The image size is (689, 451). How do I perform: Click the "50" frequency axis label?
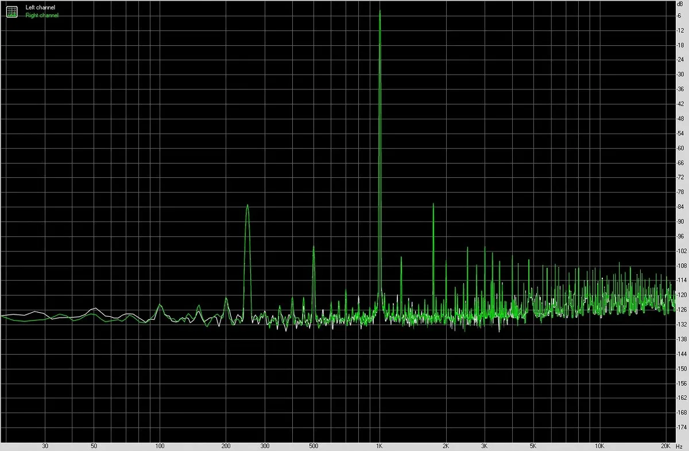pyautogui.click(x=94, y=445)
